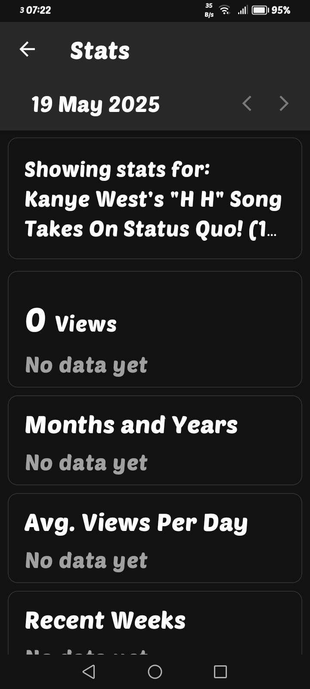This screenshot has height=689, width=310.
Task: Open the Kanye West post title link
Action: [153, 214]
